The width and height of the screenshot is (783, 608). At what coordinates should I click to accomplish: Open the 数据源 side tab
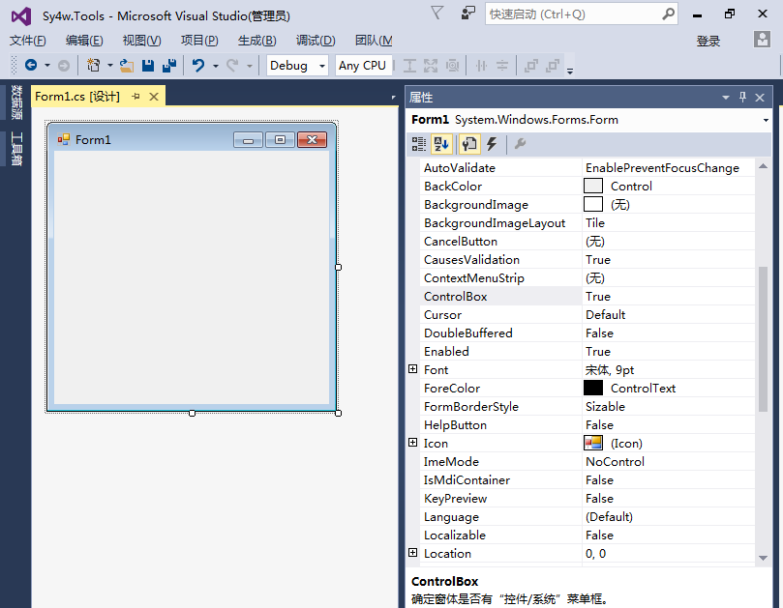point(16,102)
